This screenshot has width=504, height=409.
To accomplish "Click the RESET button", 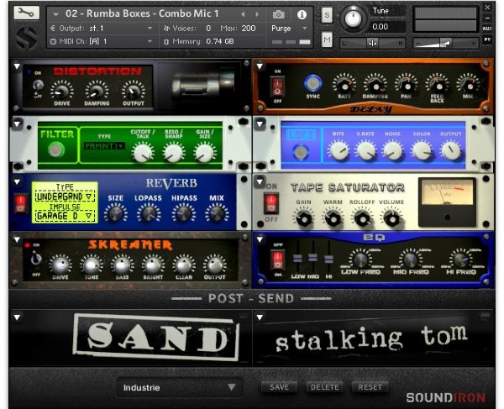I will (x=370, y=387).
